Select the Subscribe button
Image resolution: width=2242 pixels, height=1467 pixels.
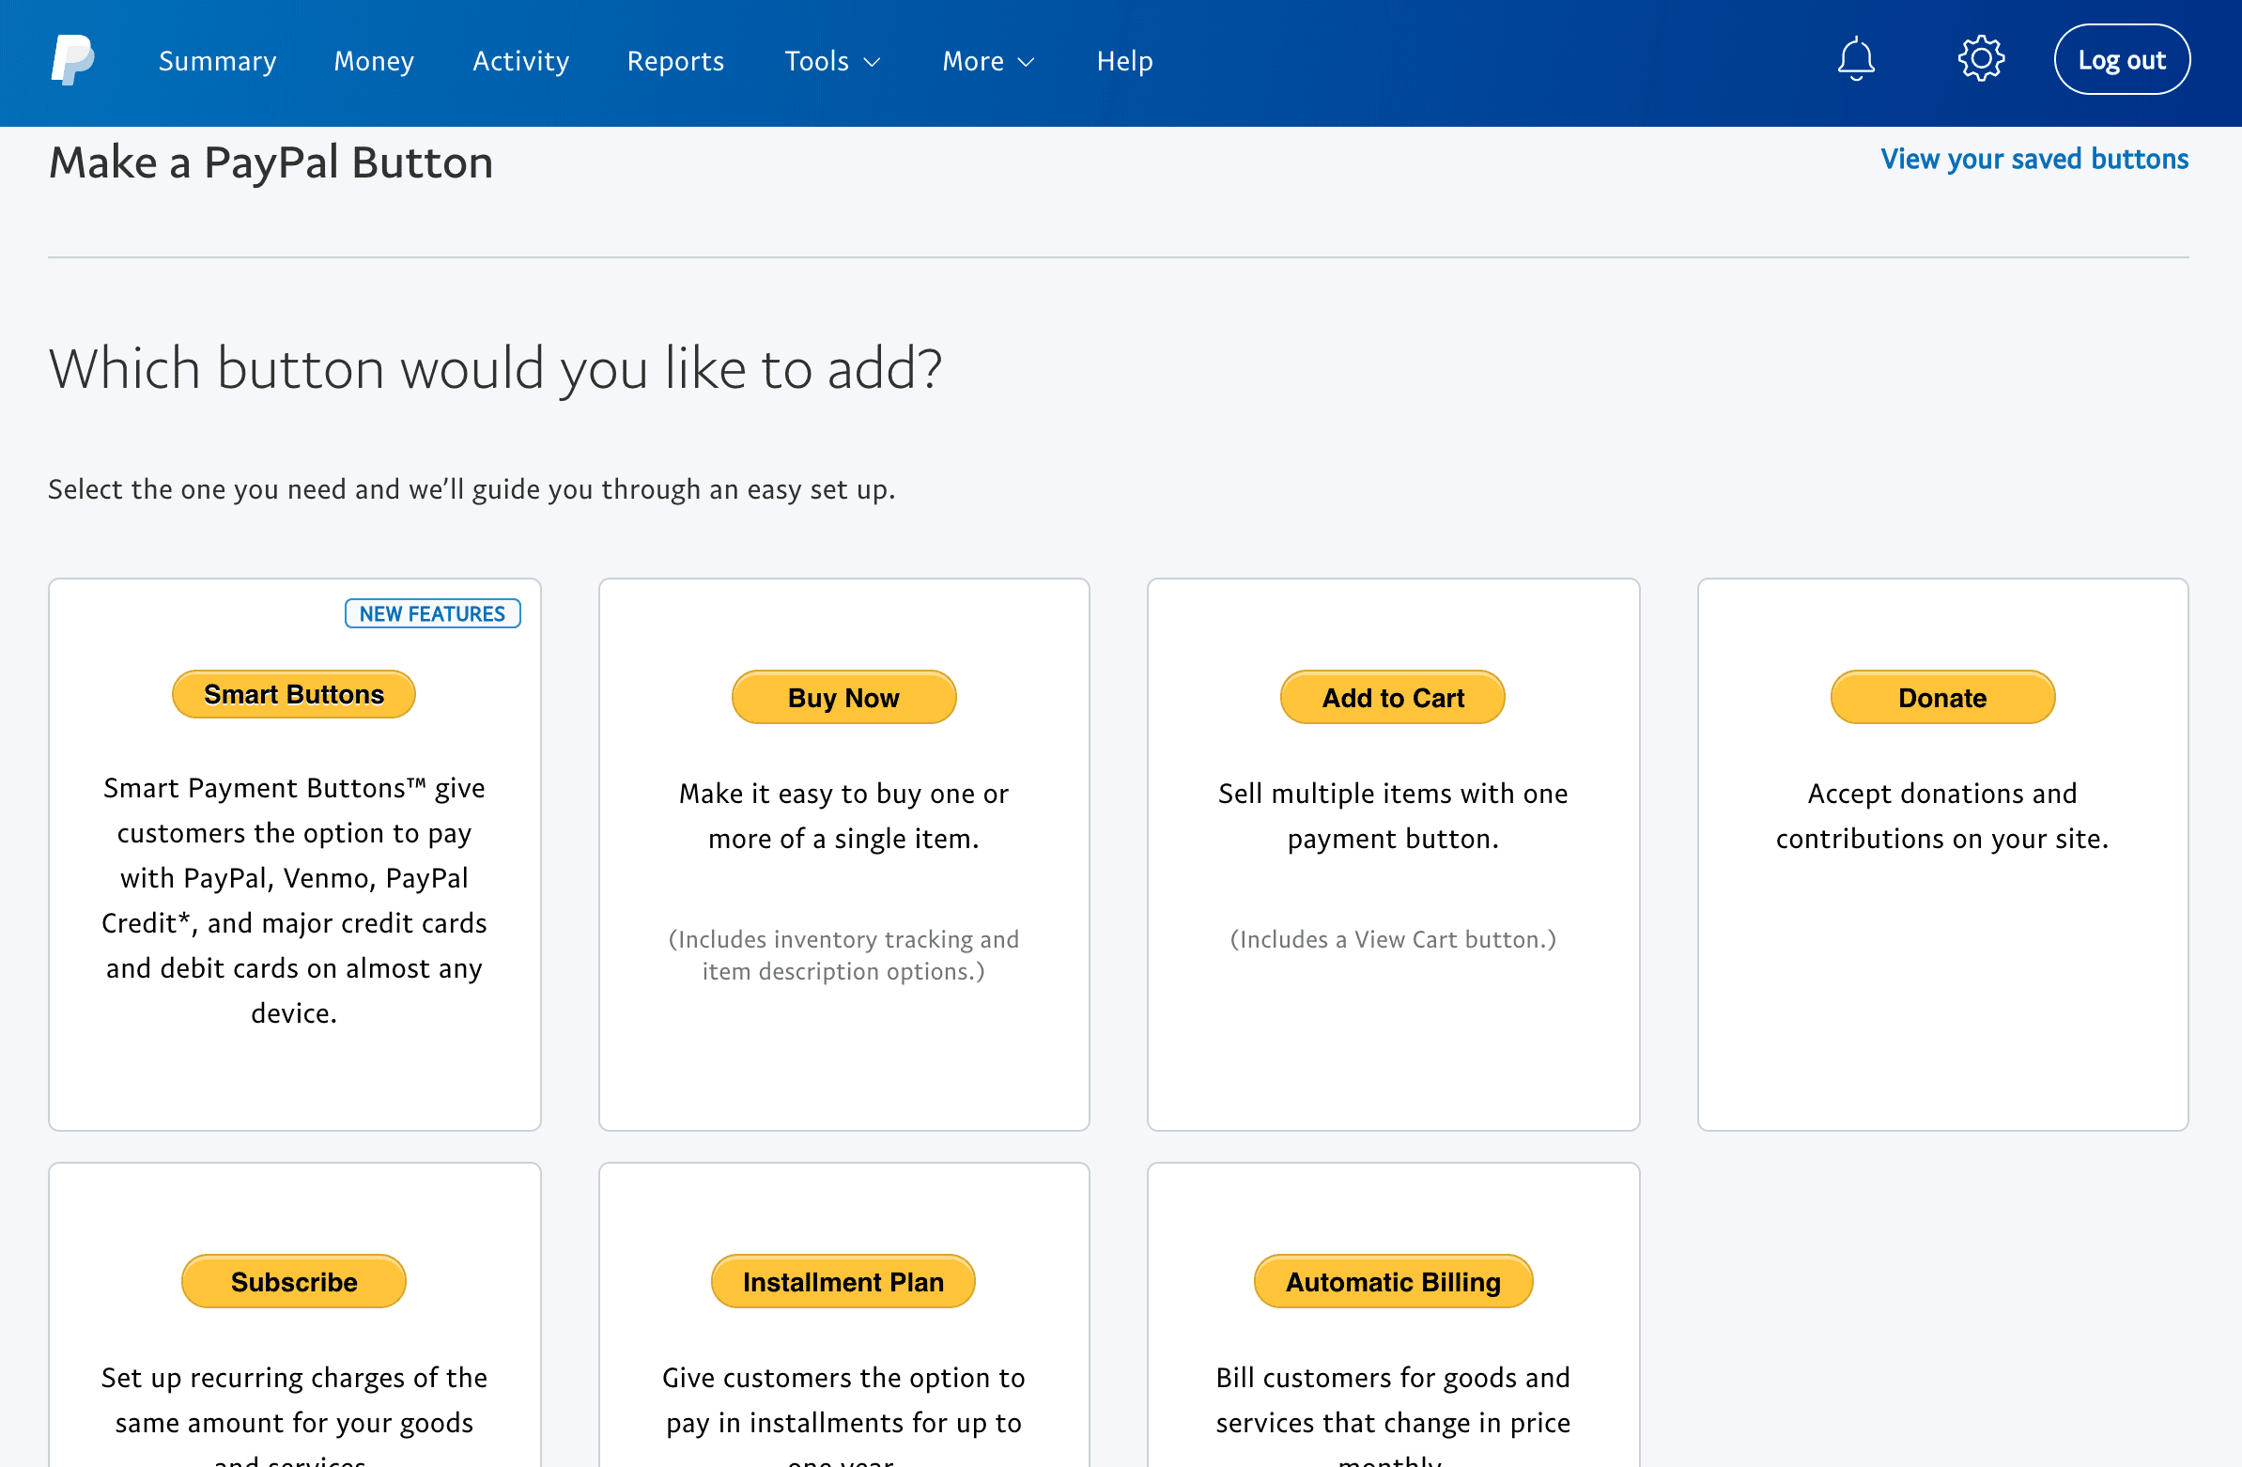click(x=294, y=1282)
